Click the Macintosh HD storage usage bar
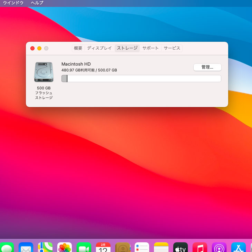This screenshot has width=252, height=252. (141, 79)
